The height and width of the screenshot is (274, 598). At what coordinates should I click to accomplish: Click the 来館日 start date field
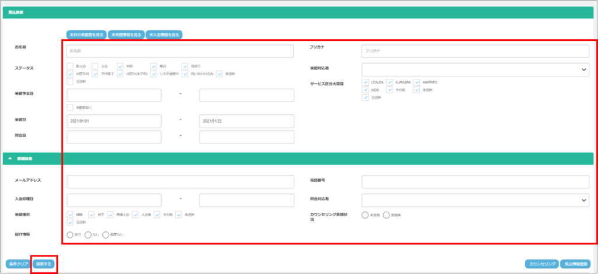114,121
